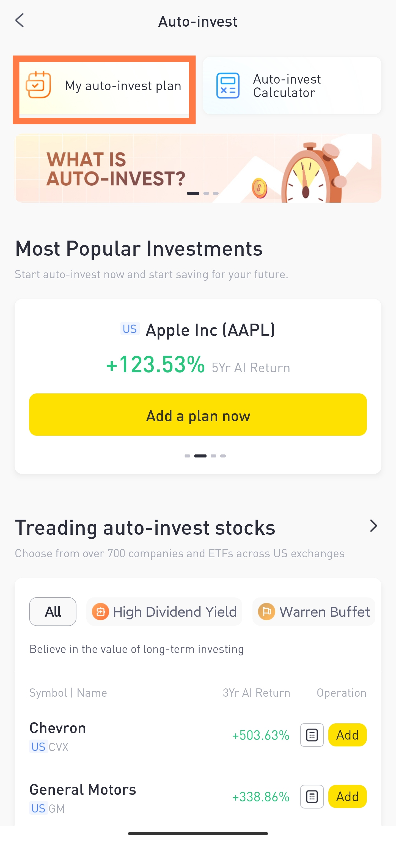
Task: Add General Motors to auto-invest
Action: tap(347, 797)
